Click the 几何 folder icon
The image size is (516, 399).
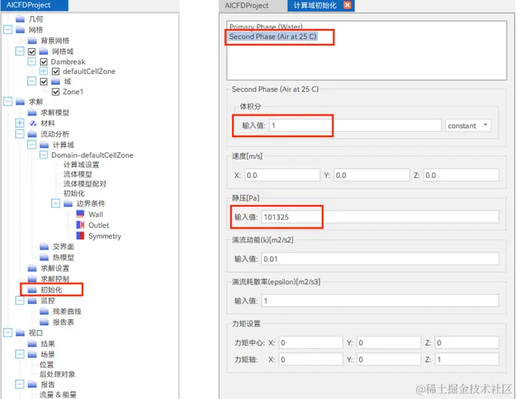(x=20, y=19)
